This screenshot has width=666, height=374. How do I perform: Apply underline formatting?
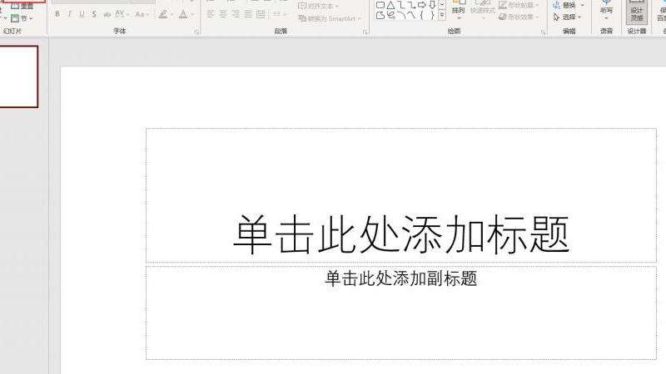coord(82,14)
